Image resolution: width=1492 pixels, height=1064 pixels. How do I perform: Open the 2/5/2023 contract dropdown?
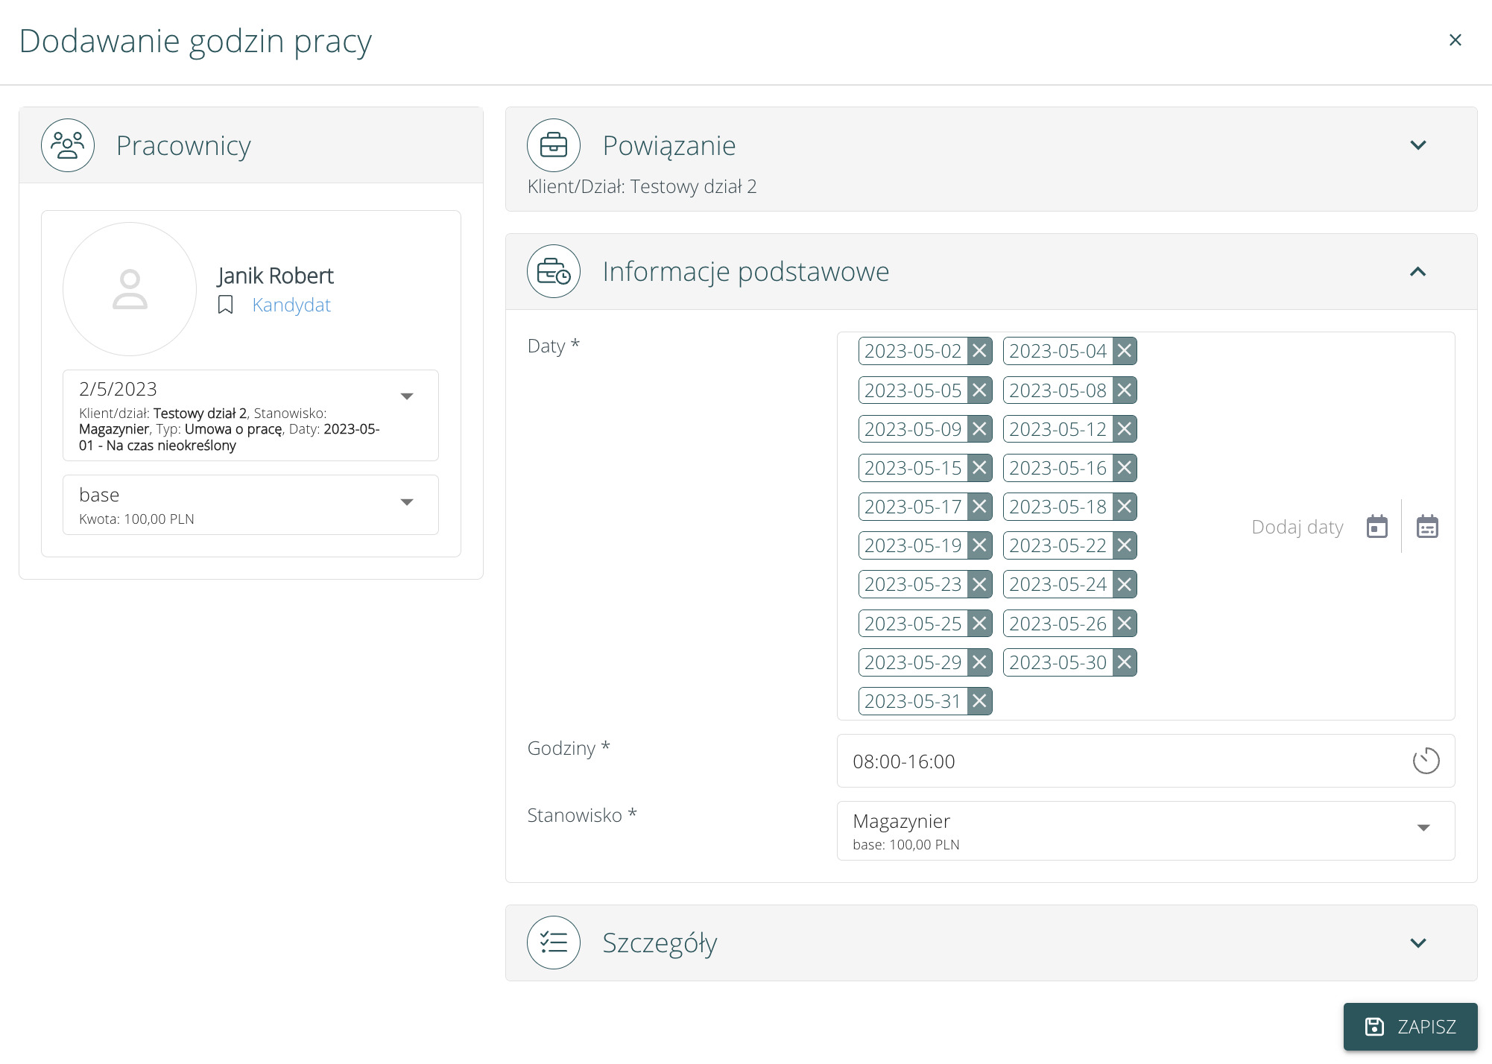tap(407, 396)
